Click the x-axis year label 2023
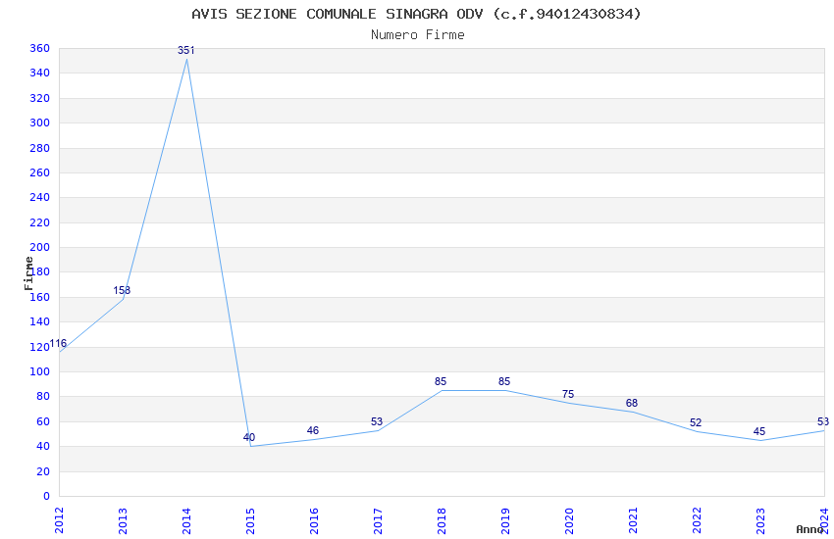Image resolution: width=834 pixels, height=539 pixels. tap(761, 520)
